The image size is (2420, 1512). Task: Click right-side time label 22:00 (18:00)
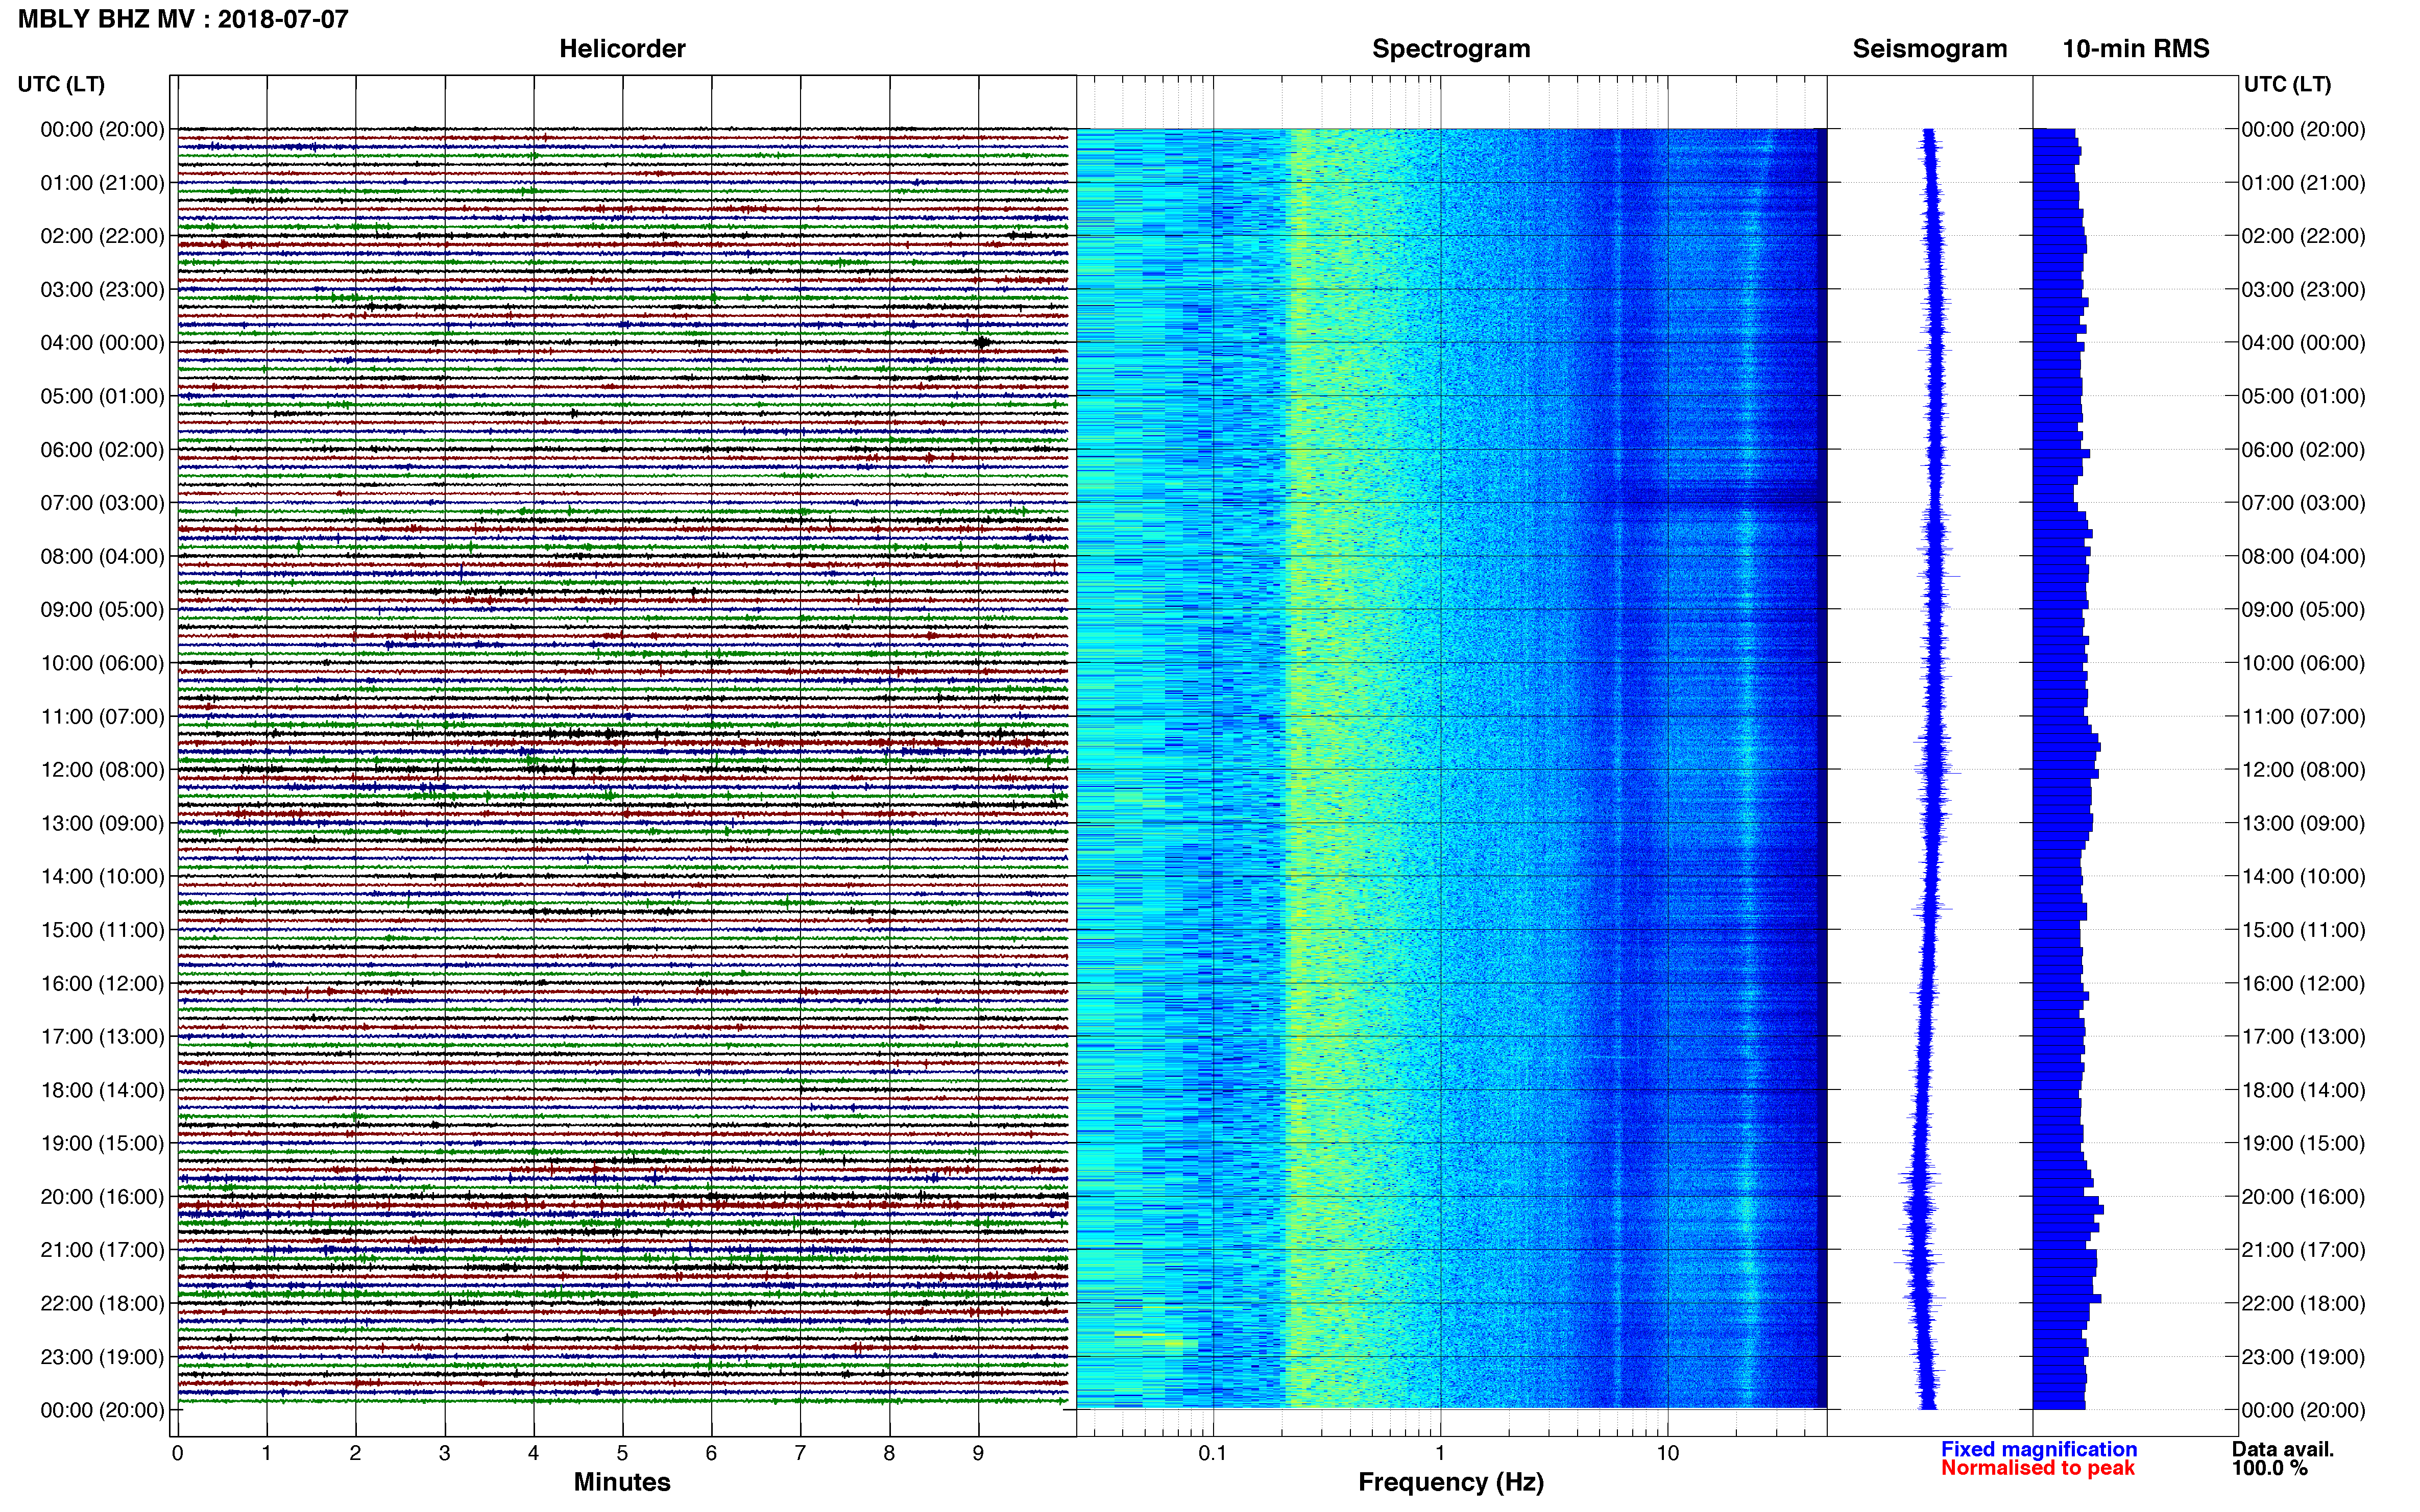2303,1304
